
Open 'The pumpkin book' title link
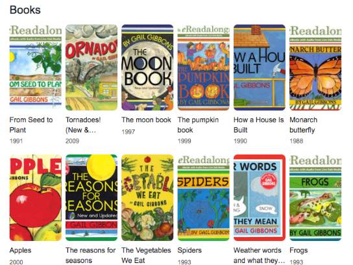198,125
